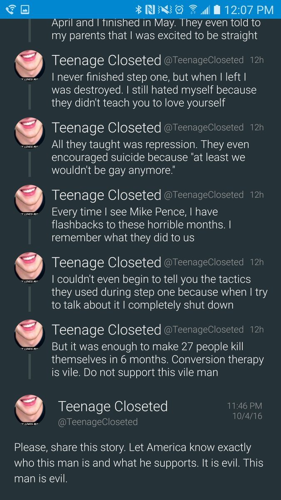The image size is (281, 500).
Task: Tap the Wi-Fi signal status icon
Action: coord(193,9)
